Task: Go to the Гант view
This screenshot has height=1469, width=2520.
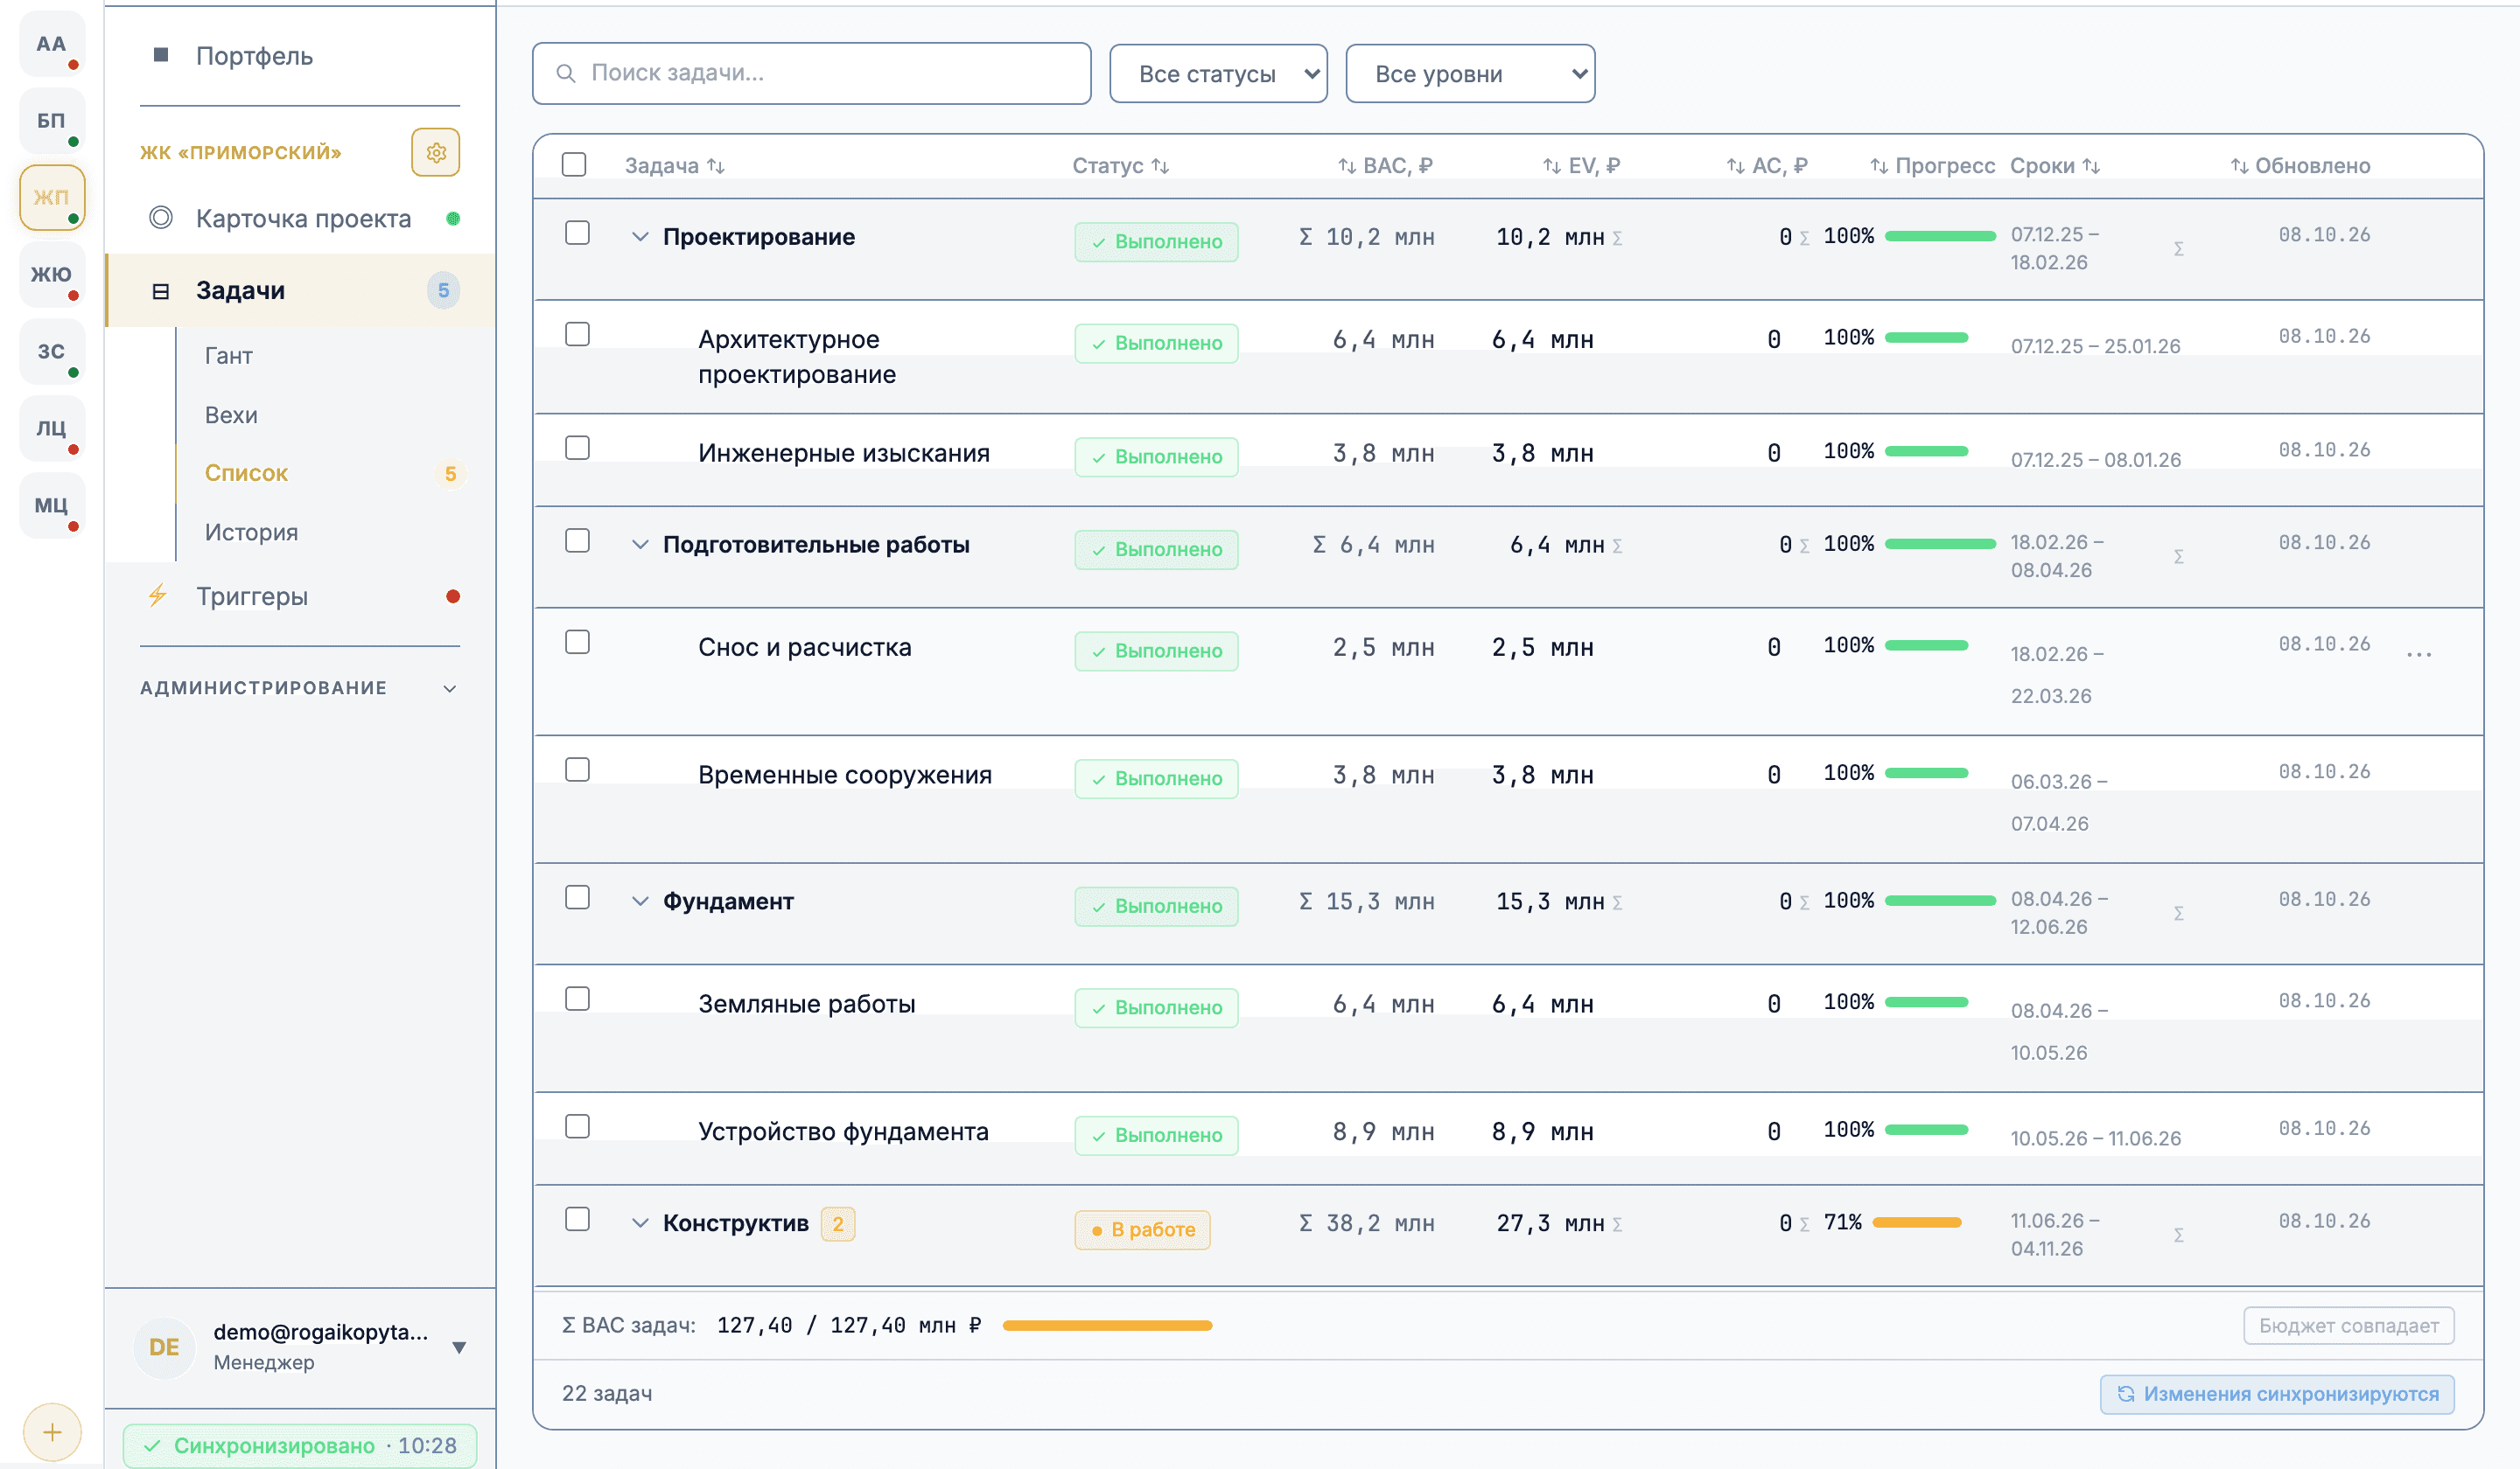Action: 229,356
